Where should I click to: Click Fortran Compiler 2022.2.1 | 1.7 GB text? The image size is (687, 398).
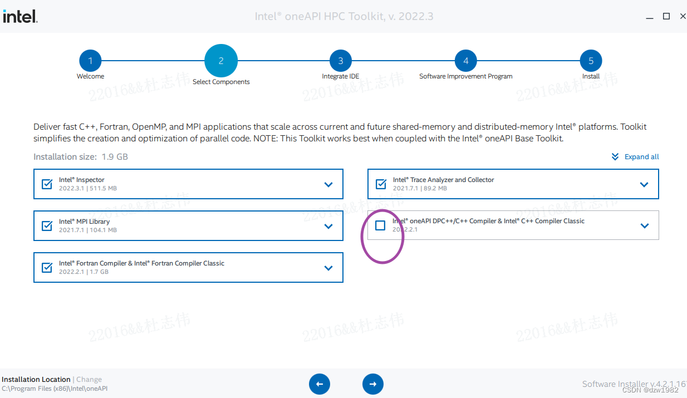(x=84, y=272)
